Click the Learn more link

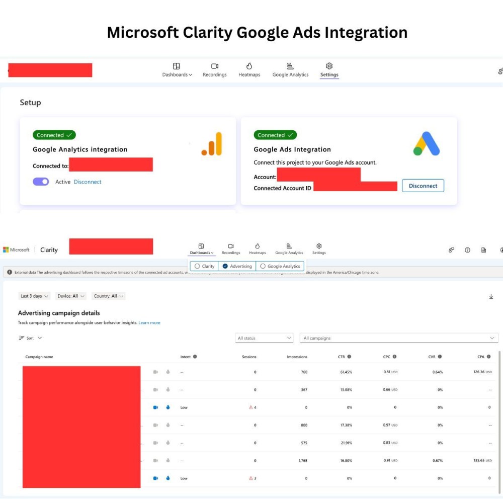[x=149, y=322]
